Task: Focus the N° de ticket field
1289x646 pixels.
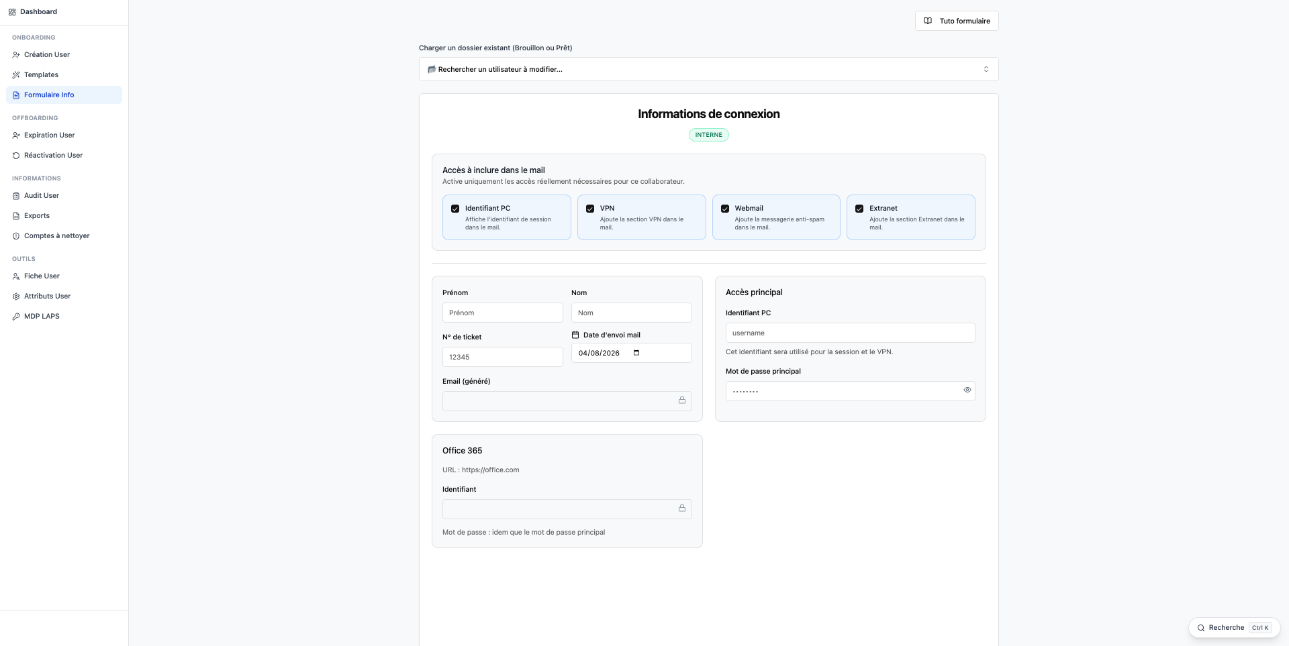Action: (502, 357)
